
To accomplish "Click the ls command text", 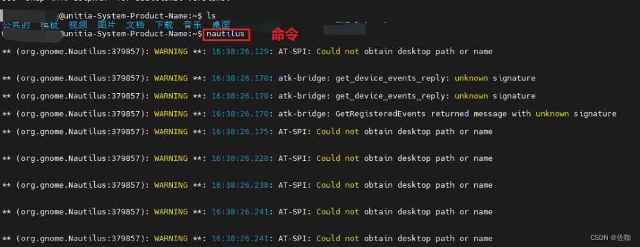I will pos(211,15).
